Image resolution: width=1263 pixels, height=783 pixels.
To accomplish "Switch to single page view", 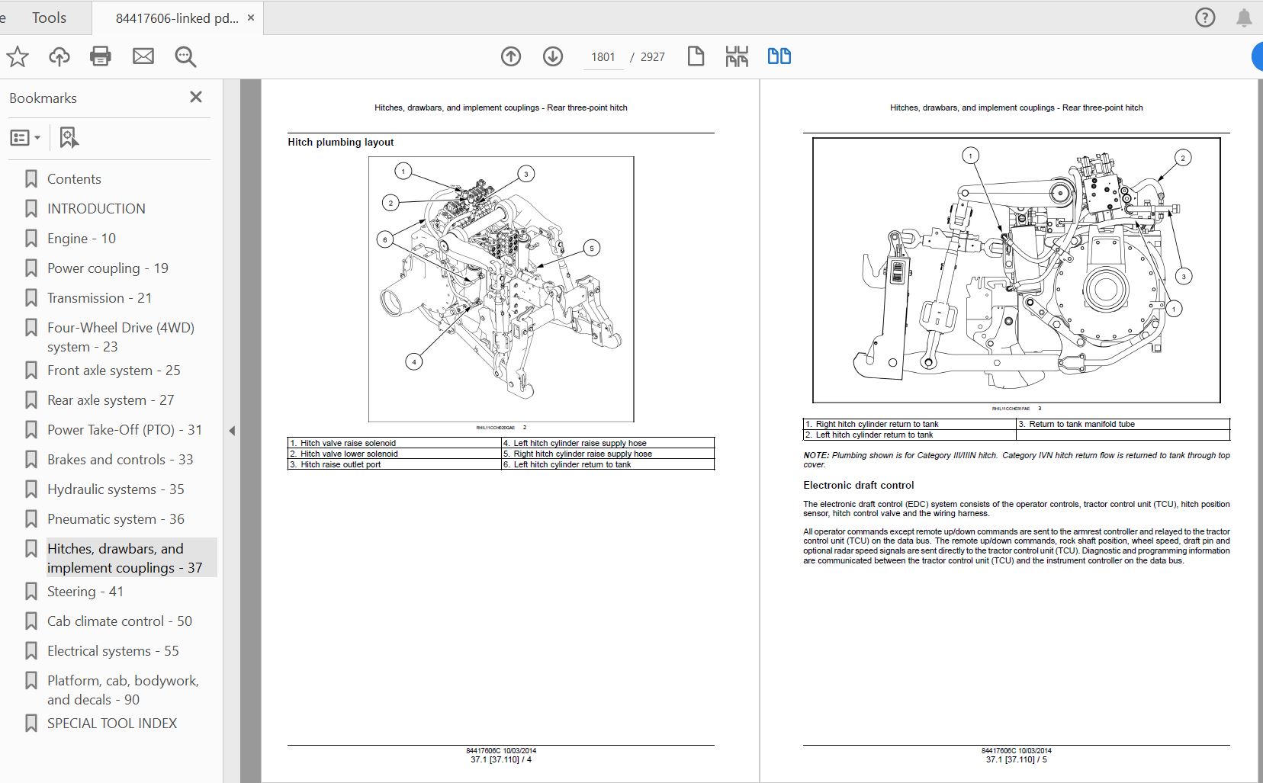I will click(x=696, y=56).
